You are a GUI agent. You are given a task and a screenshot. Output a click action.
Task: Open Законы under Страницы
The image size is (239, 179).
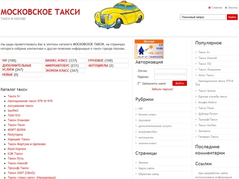click(x=143, y=162)
